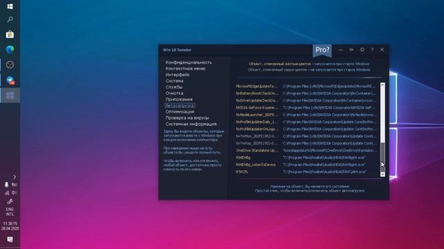Open the Windows Start menu
The image size is (444, 249).
pyautogui.click(x=10, y=6)
